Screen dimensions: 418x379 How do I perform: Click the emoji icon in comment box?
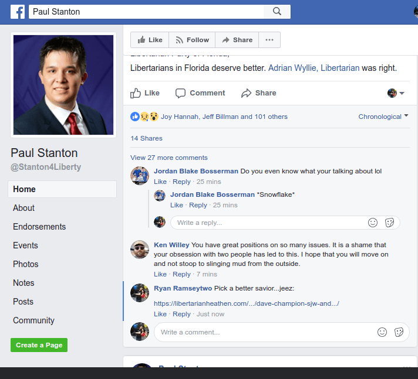[382, 332]
